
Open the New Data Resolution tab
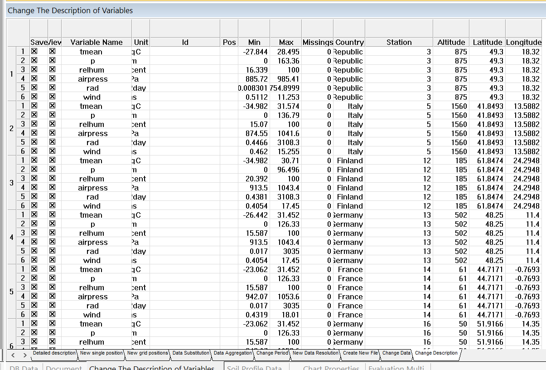316,353
